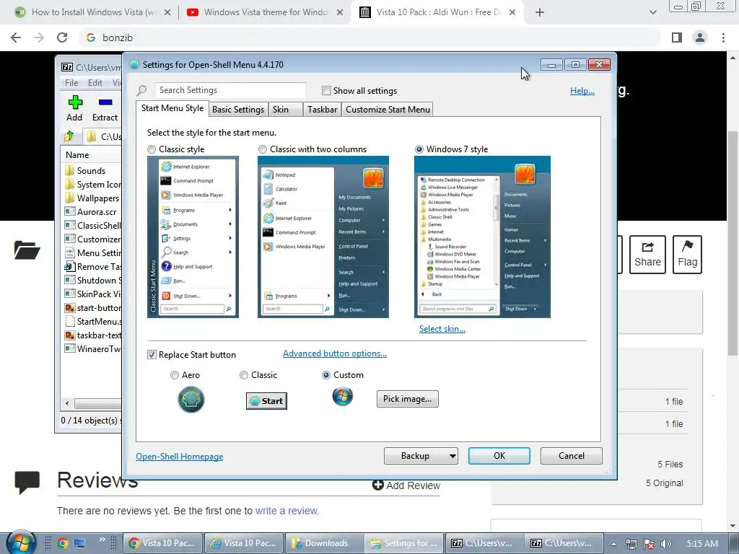Click Select skin link

point(442,329)
